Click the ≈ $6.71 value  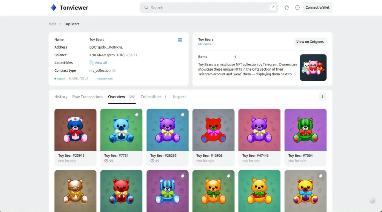click(x=132, y=55)
